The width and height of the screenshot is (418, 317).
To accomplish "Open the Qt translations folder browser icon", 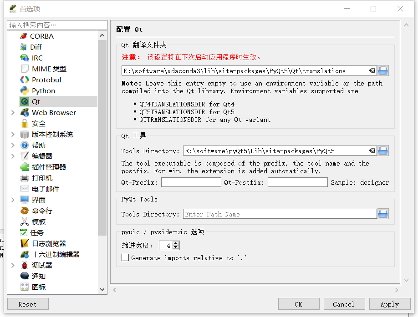I will pos(382,70).
